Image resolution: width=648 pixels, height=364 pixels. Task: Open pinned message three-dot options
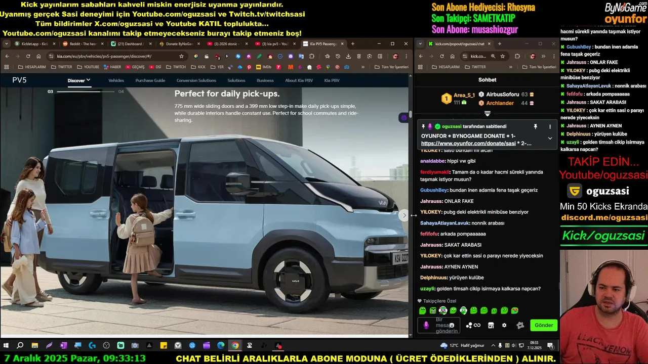point(550,126)
